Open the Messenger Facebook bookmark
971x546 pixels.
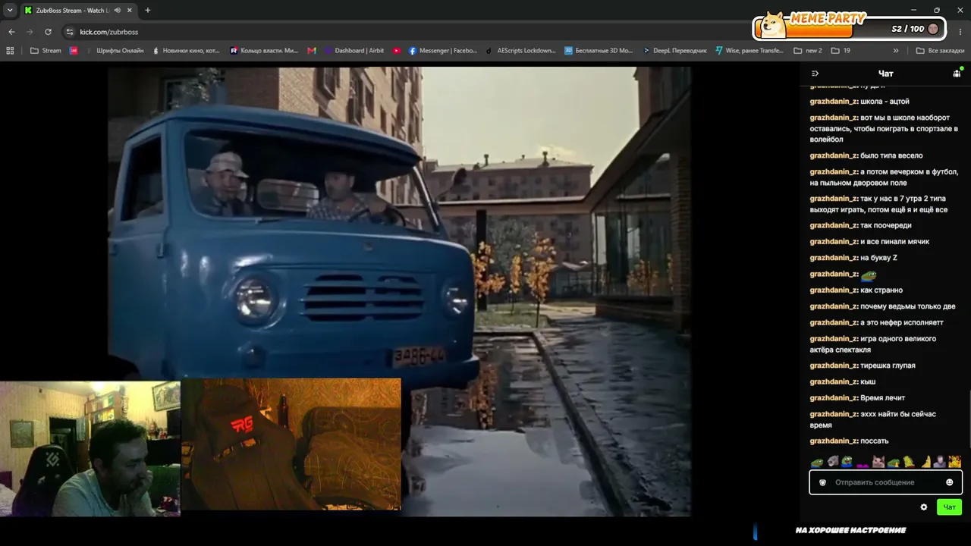pos(443,51)
